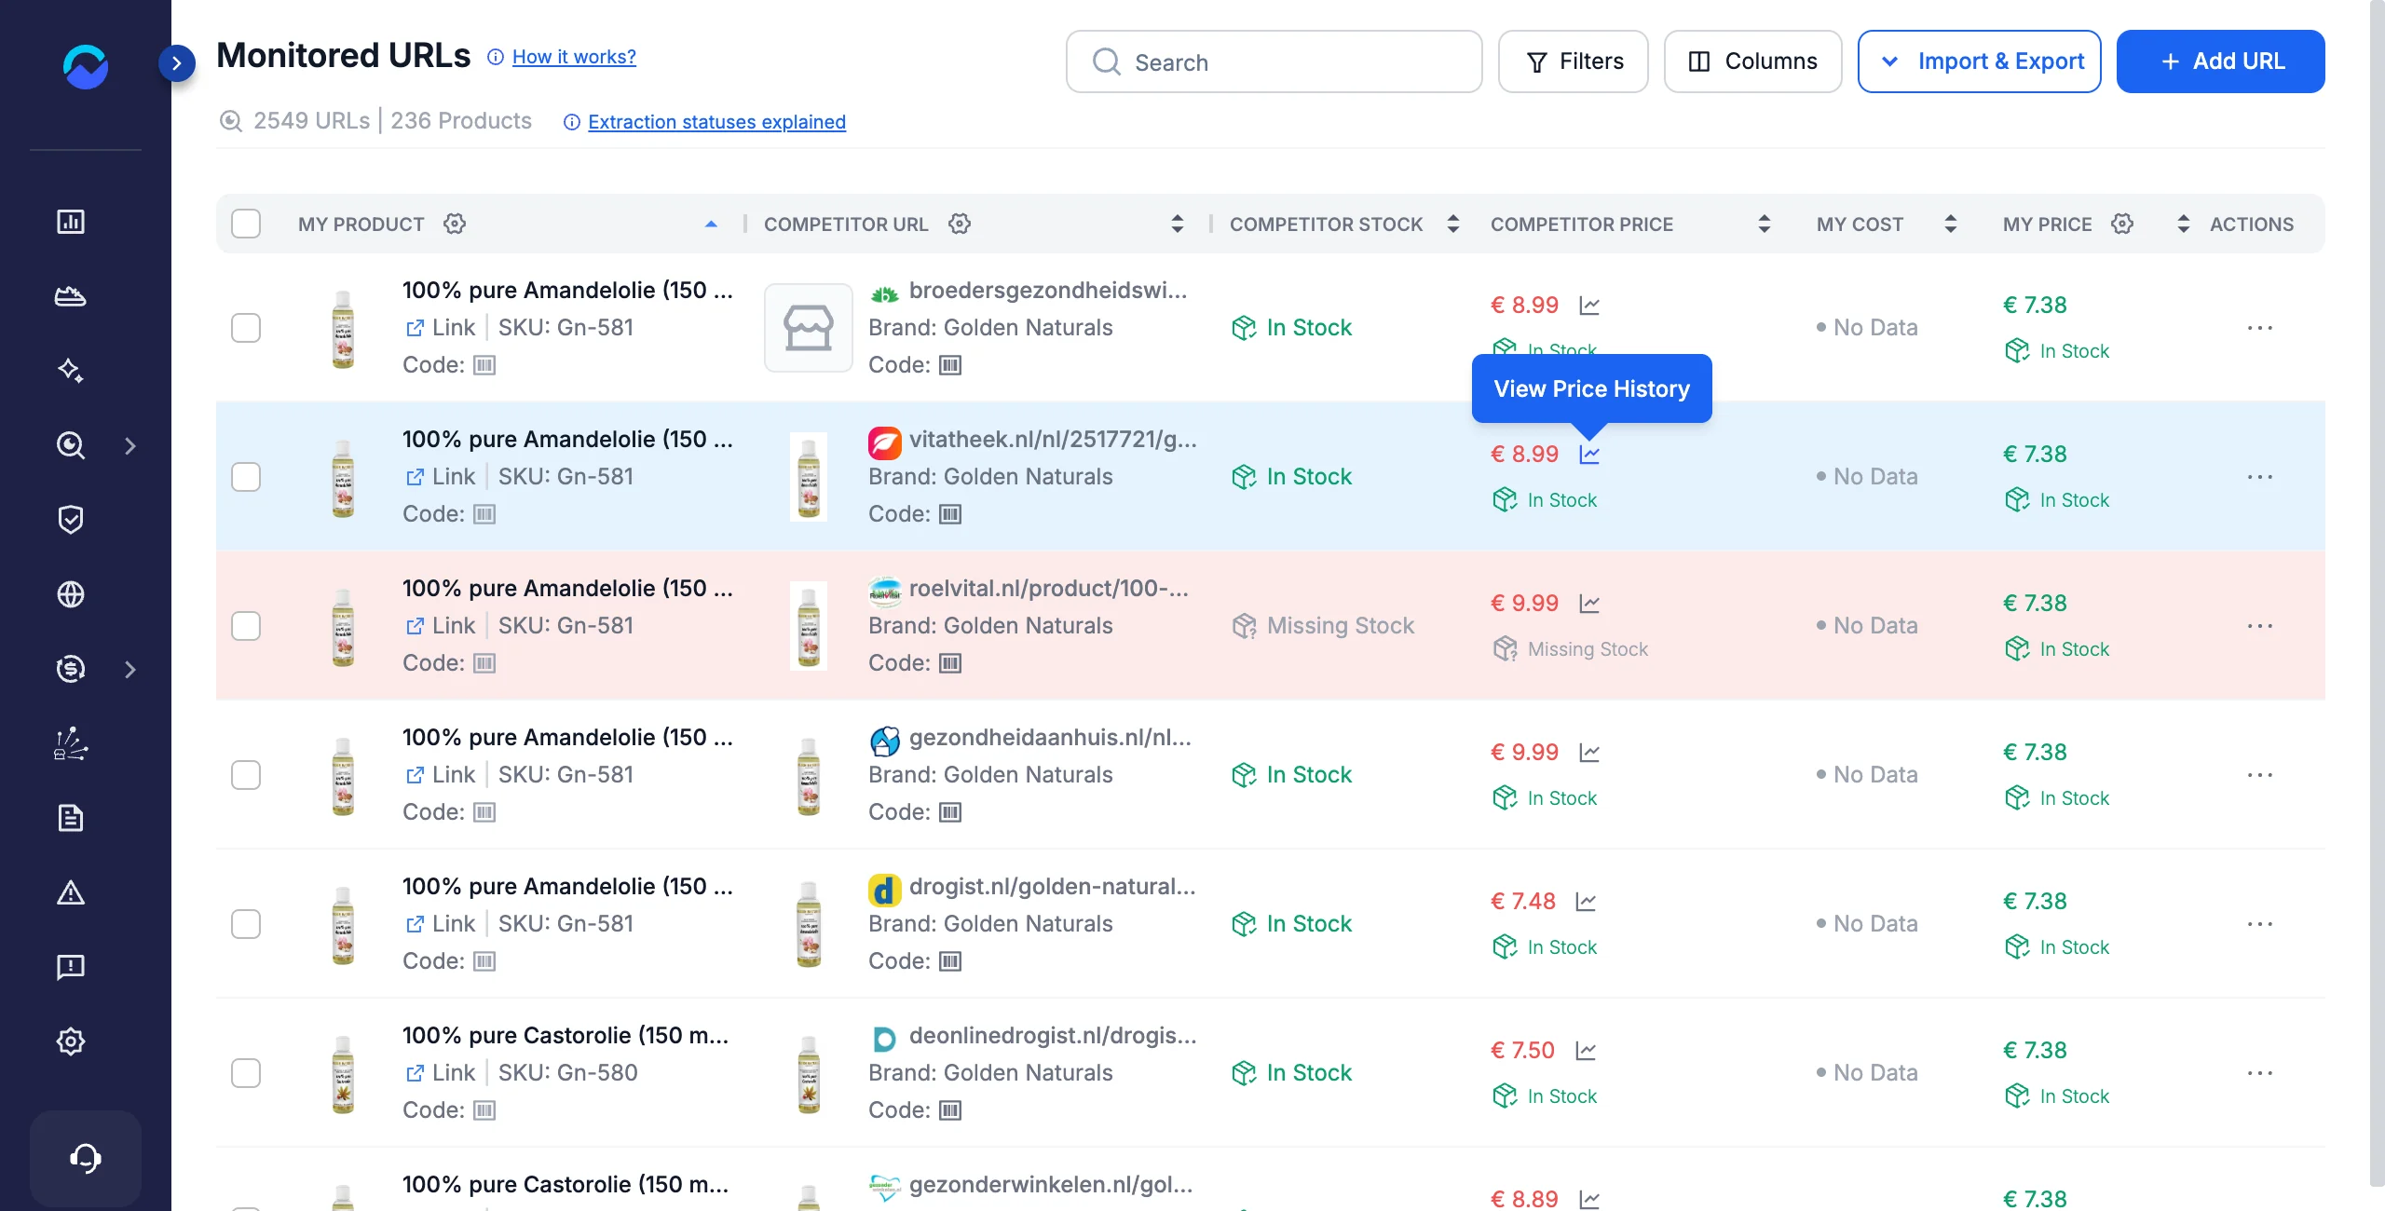Open the settings gear in sidebar
Image resolution: width=2385 pixels, height=1211 pixels.
71,1041
